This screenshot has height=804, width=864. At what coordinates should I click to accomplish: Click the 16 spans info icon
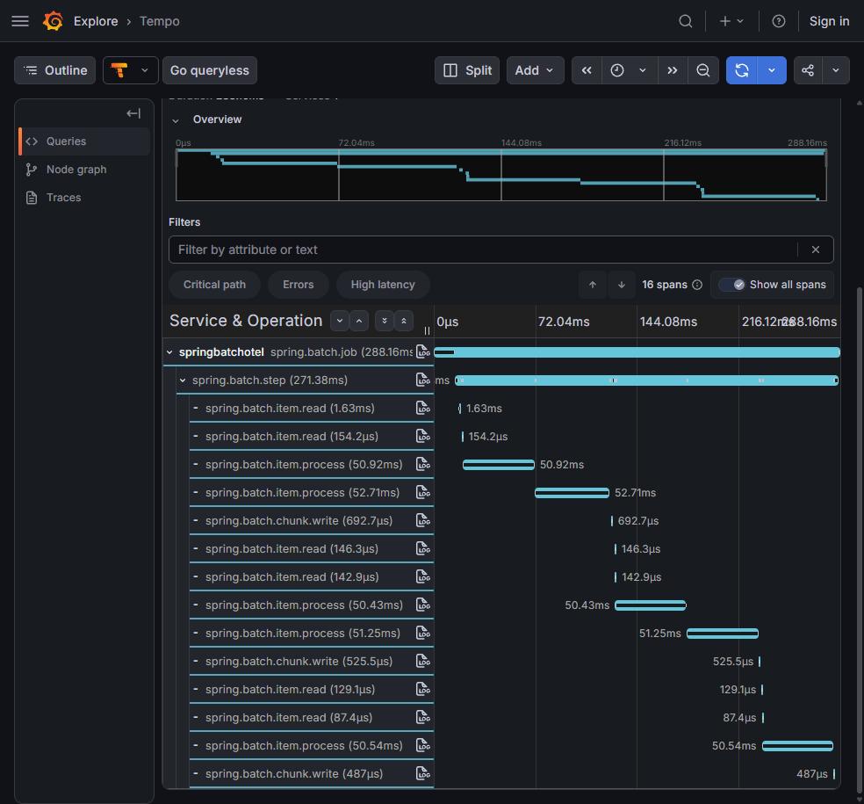point(697,285)
